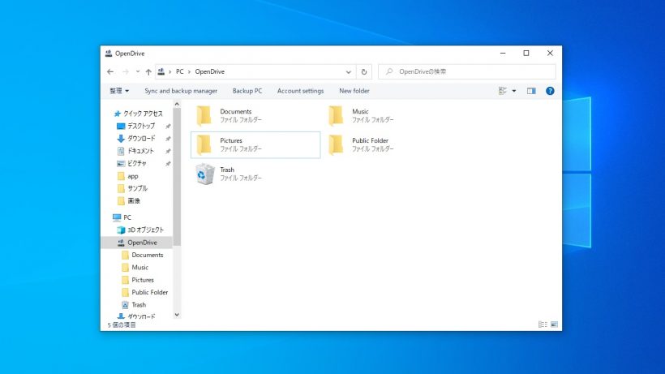Open デスクトップ in the sidebar

click(141, 126)
